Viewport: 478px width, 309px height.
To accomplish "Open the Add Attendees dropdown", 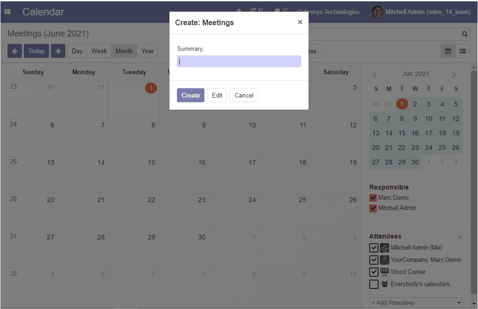I will pyautogui.click(x=416, y=302).
